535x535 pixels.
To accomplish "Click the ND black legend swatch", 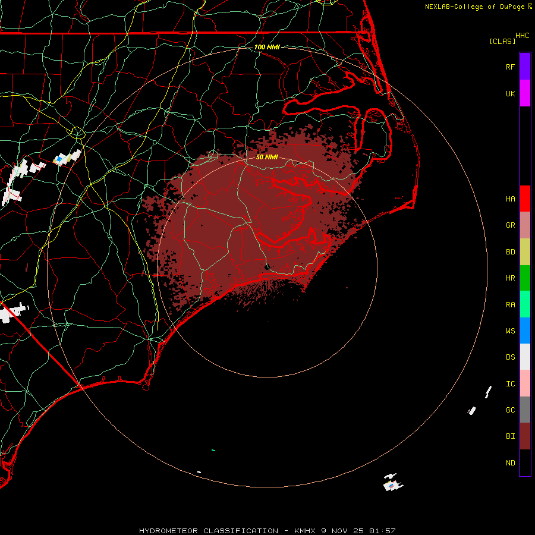I will coord(525,462).
